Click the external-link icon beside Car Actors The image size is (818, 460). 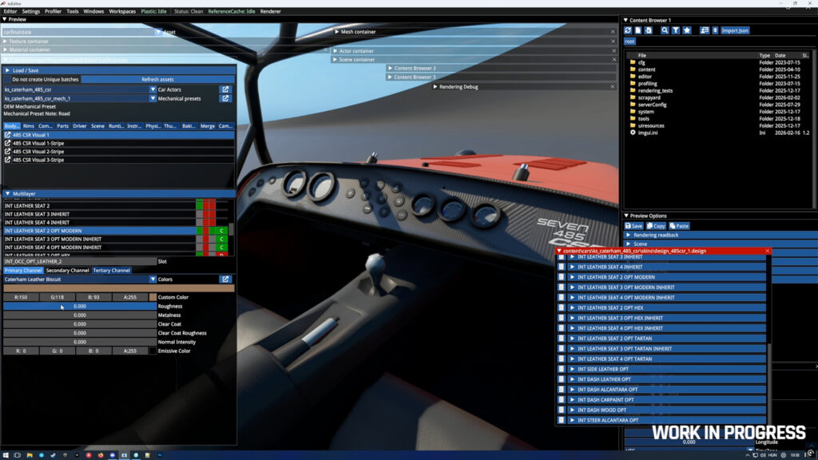click(225, 89)
